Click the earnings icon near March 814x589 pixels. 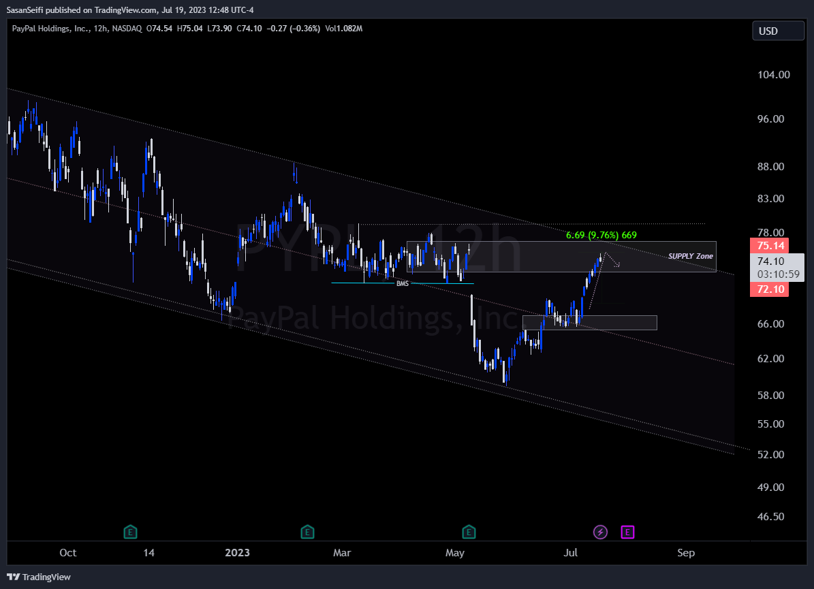[307, 532]
